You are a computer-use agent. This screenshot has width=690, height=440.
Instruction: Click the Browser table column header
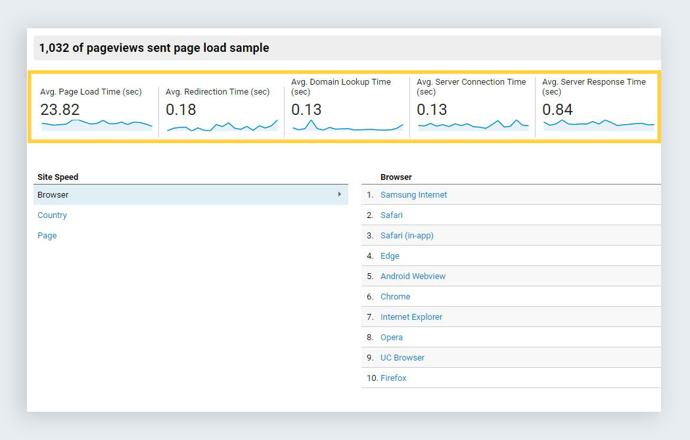pyautogui.click(x=396, y=177)
